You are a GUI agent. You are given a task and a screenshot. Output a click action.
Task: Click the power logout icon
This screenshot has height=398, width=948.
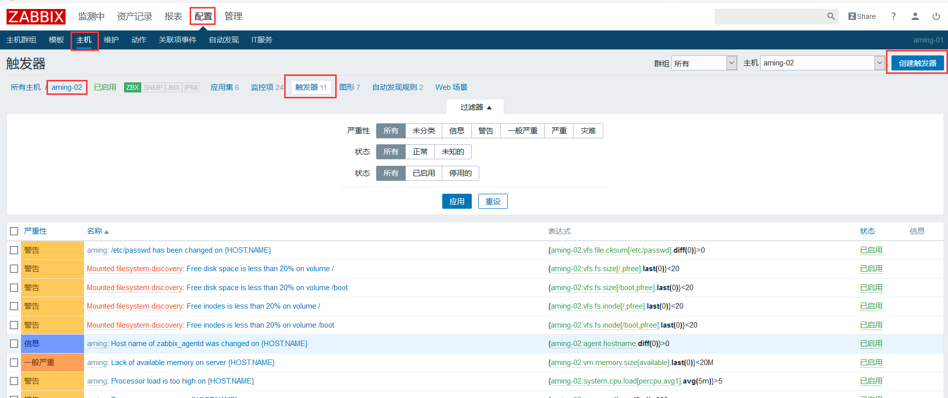point(936,16)
